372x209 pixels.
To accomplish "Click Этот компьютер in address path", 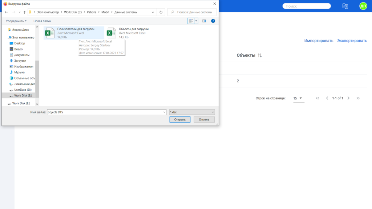I will point(48,12).
